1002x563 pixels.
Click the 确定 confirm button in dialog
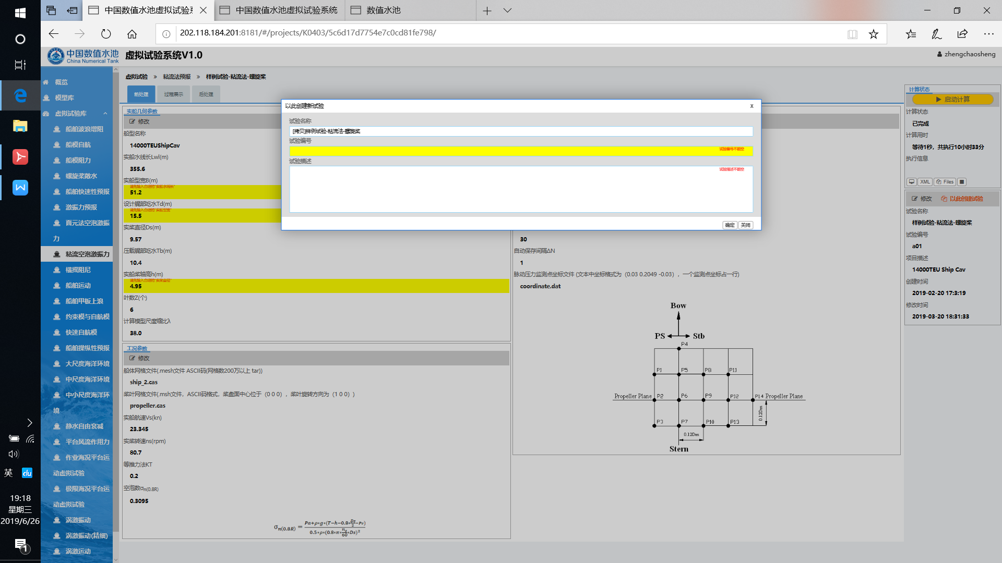(x=730, y=225)
